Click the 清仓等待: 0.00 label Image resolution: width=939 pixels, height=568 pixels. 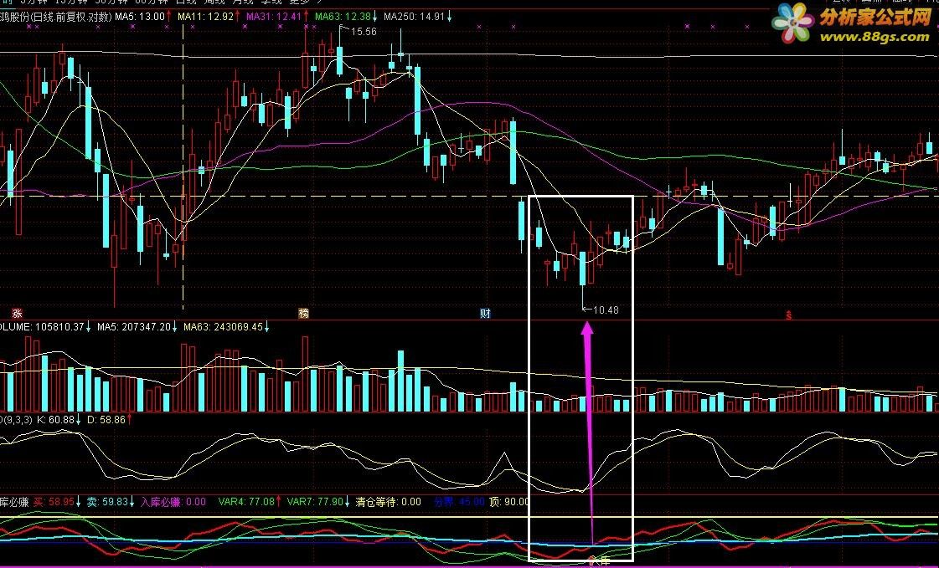388,502
